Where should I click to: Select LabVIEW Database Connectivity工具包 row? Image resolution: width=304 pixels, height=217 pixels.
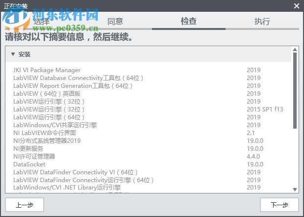148,78
